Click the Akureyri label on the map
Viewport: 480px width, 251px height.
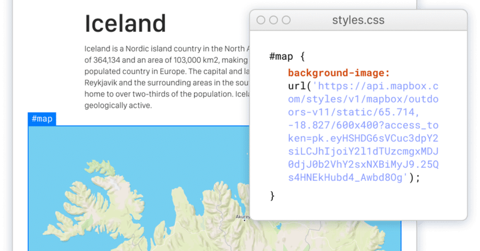click(242, 217)
